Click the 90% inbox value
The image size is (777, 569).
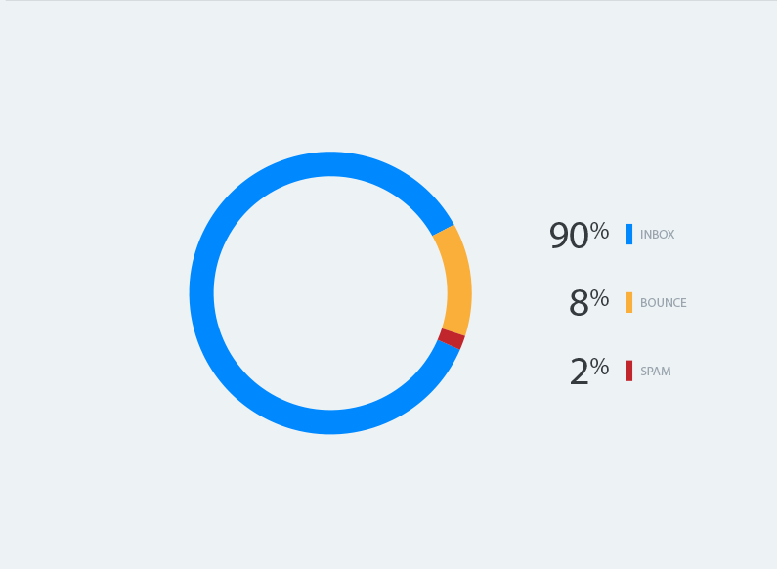coord(579,235)
